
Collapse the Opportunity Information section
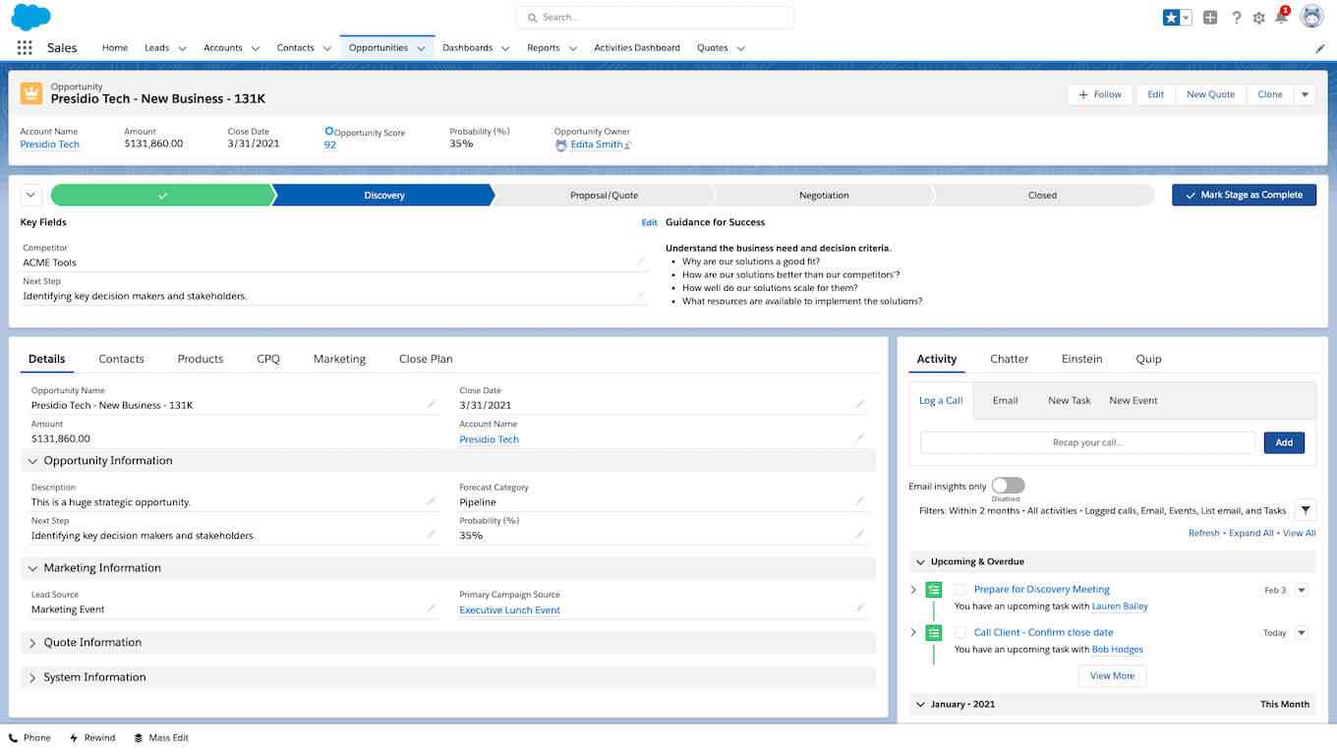[x=33, y=461]
